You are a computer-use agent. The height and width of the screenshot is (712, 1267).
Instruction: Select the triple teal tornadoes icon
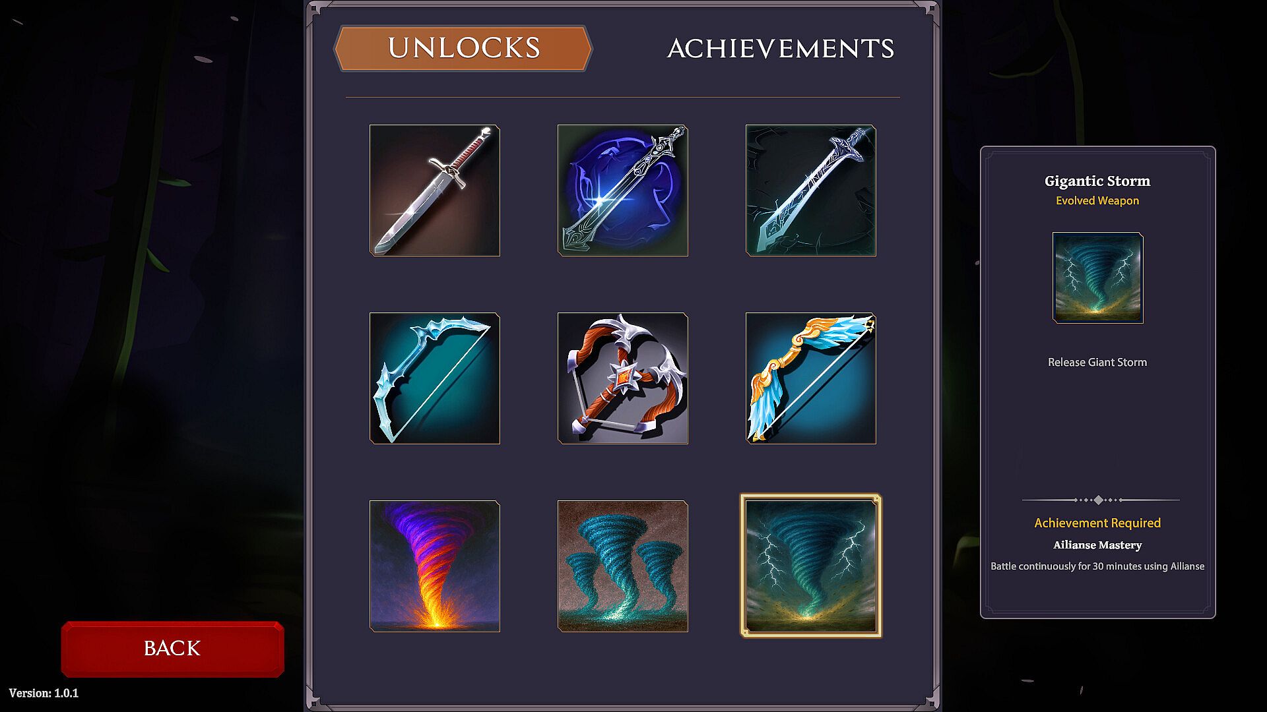tap(623, 566)
